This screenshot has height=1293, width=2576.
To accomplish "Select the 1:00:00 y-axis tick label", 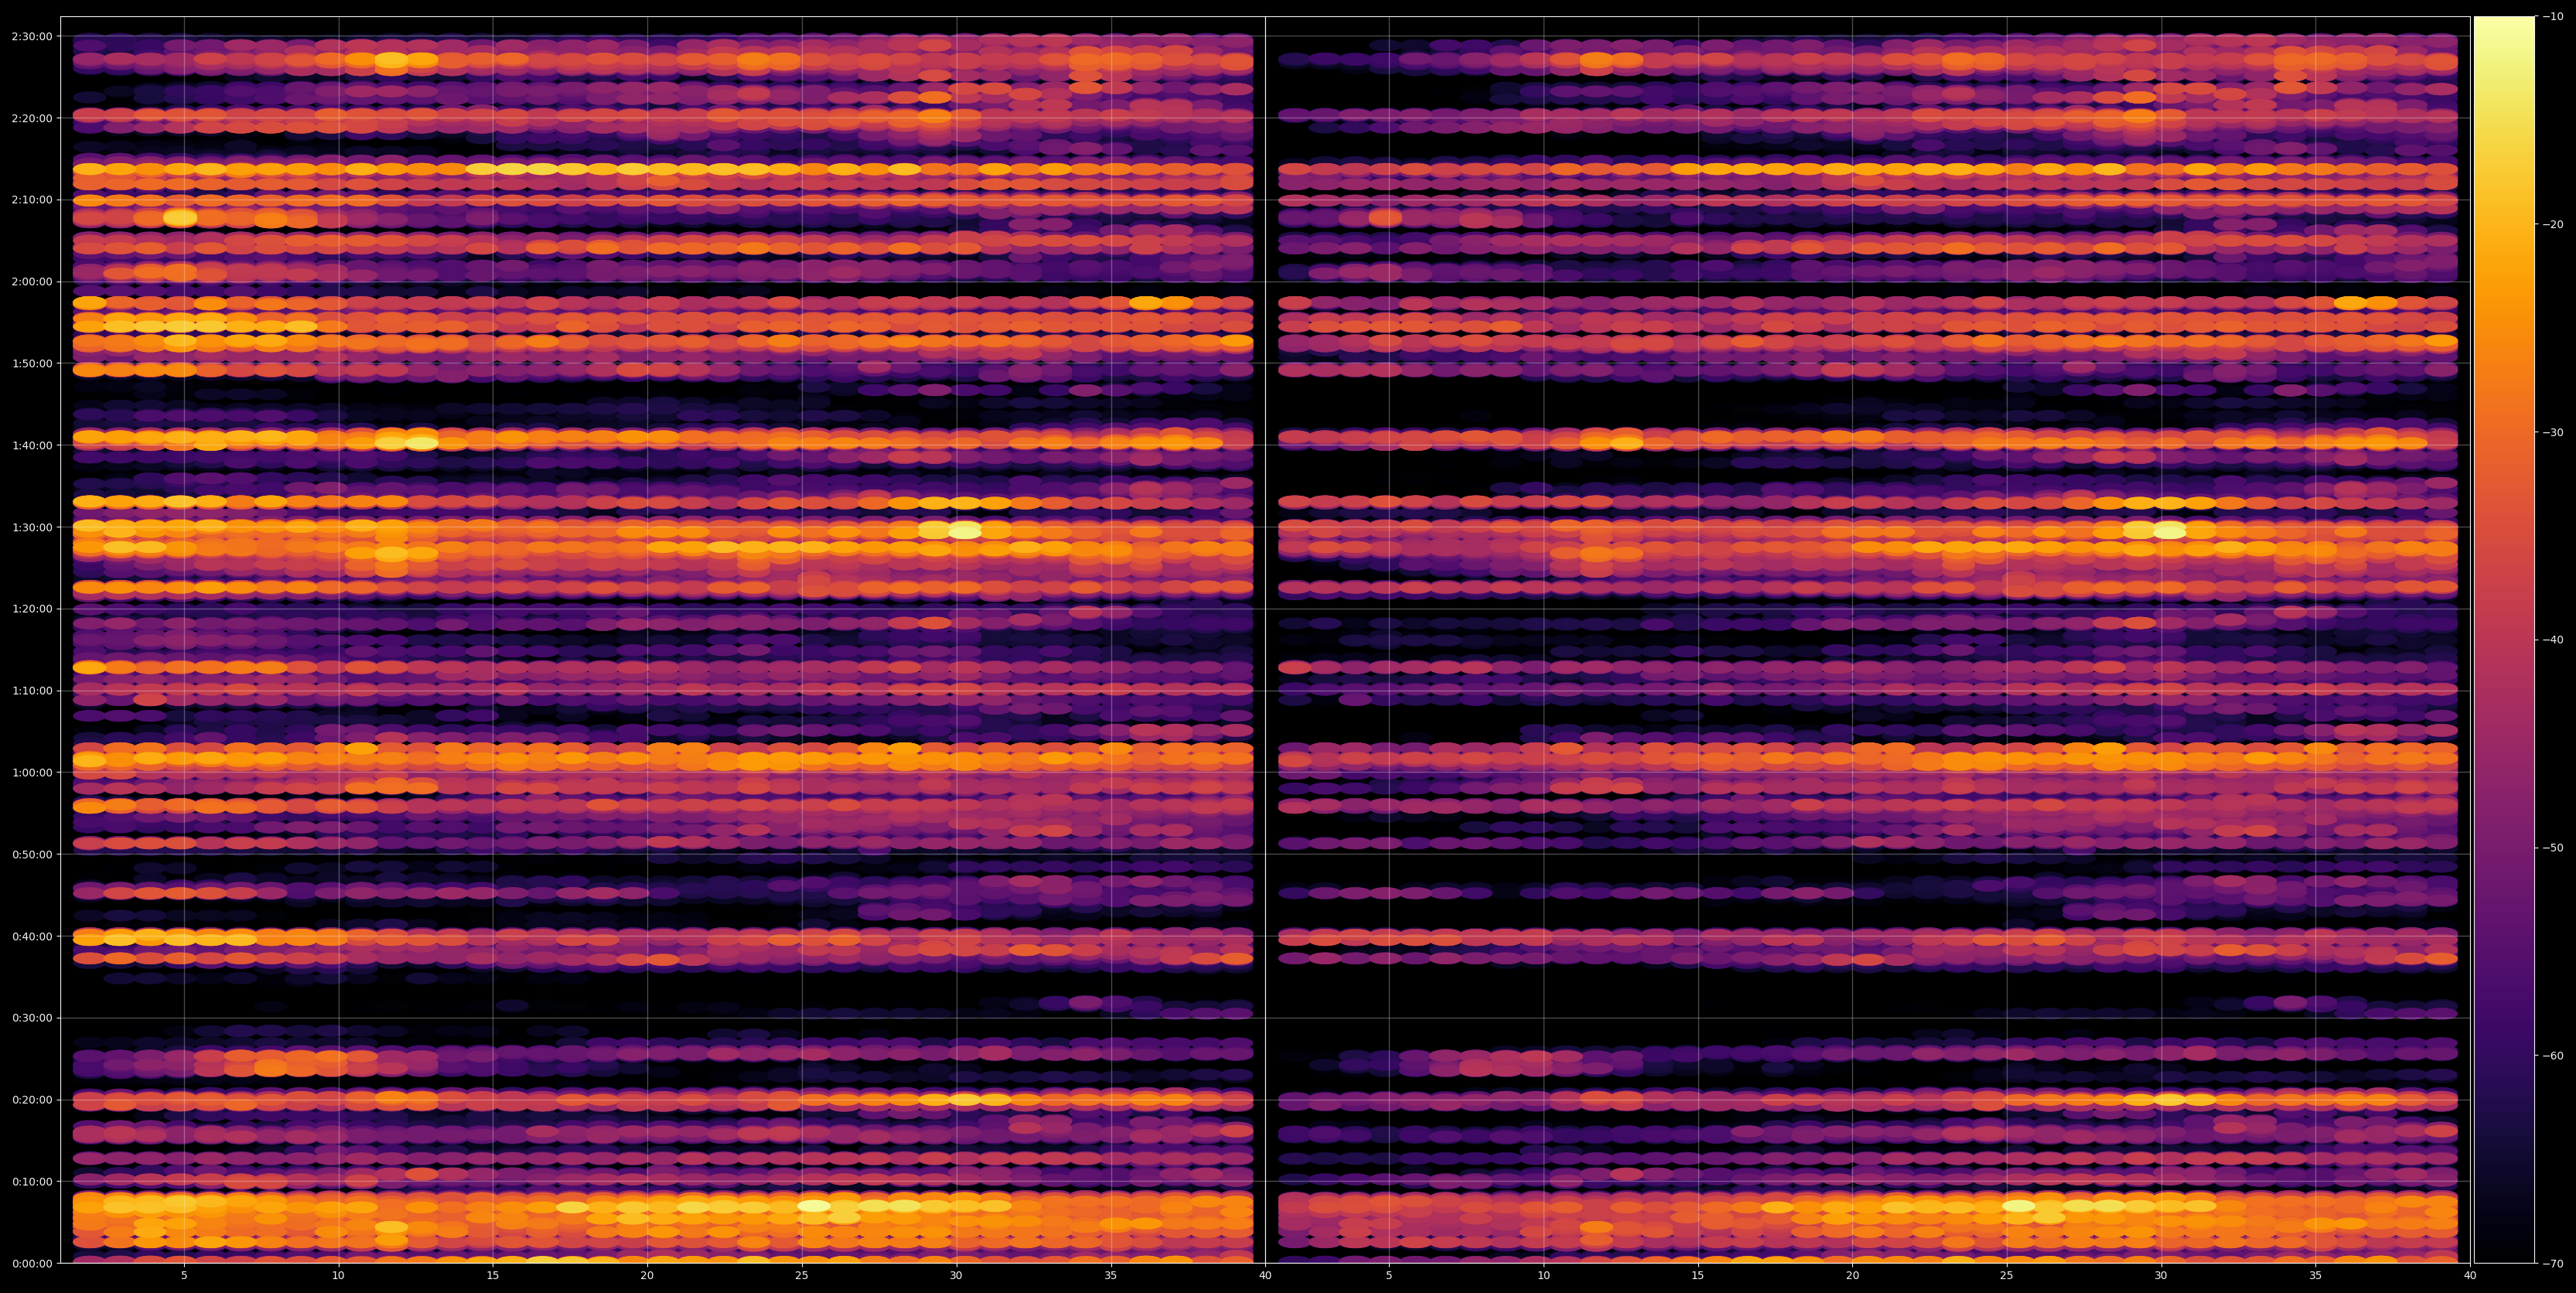I will 32,772.
